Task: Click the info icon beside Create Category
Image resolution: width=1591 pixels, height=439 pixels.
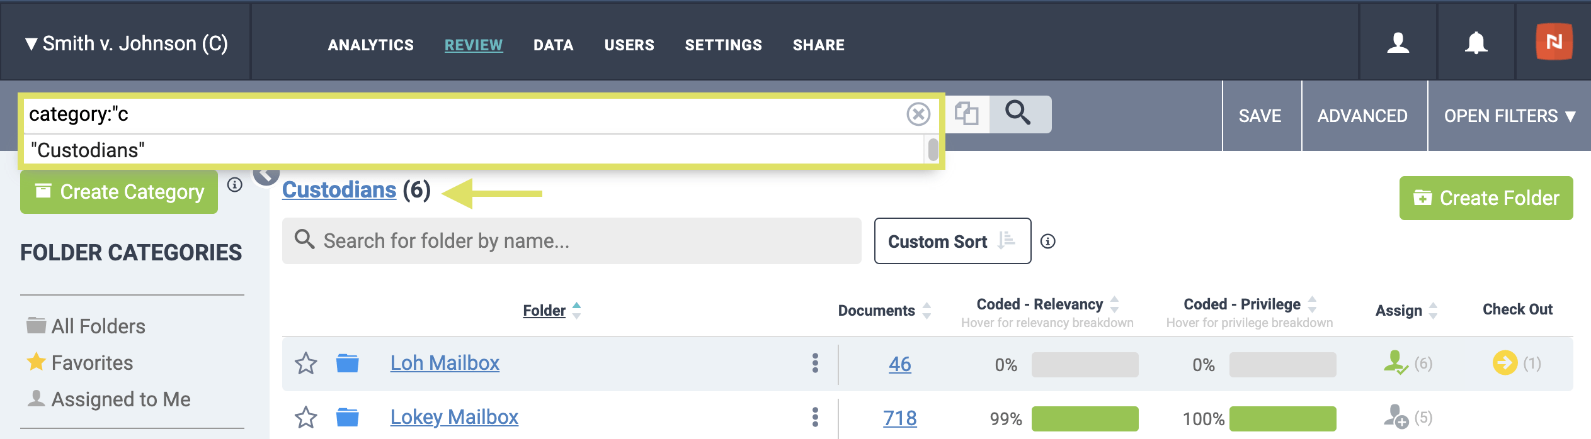Action: (x=235, y=185)
